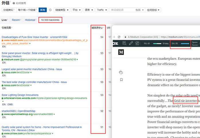This screenshot has height=138, width=200.
Task: Click the DA: 95 value in MozBar
Action: 175,43
